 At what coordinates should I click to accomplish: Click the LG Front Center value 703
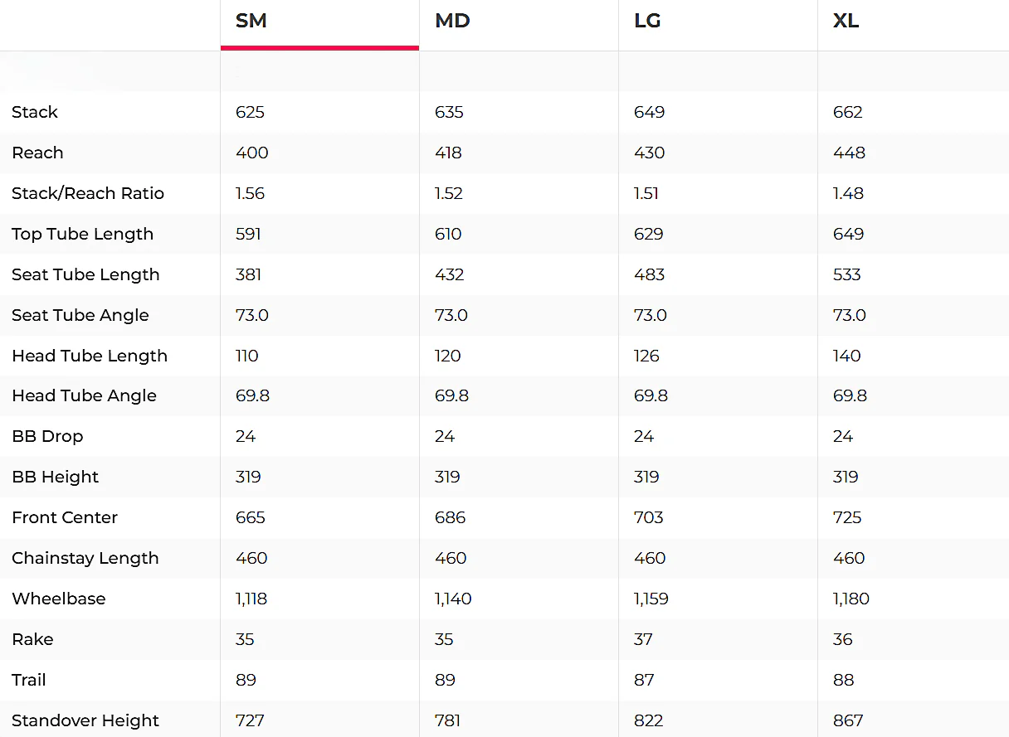649,517
